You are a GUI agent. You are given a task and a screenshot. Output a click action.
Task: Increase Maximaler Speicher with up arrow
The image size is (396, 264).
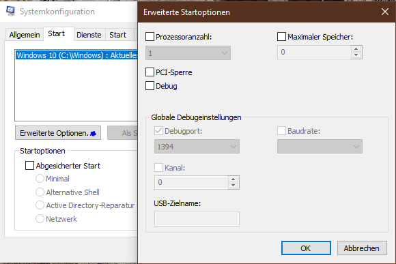pyautogui.click(x=356, y=49)
